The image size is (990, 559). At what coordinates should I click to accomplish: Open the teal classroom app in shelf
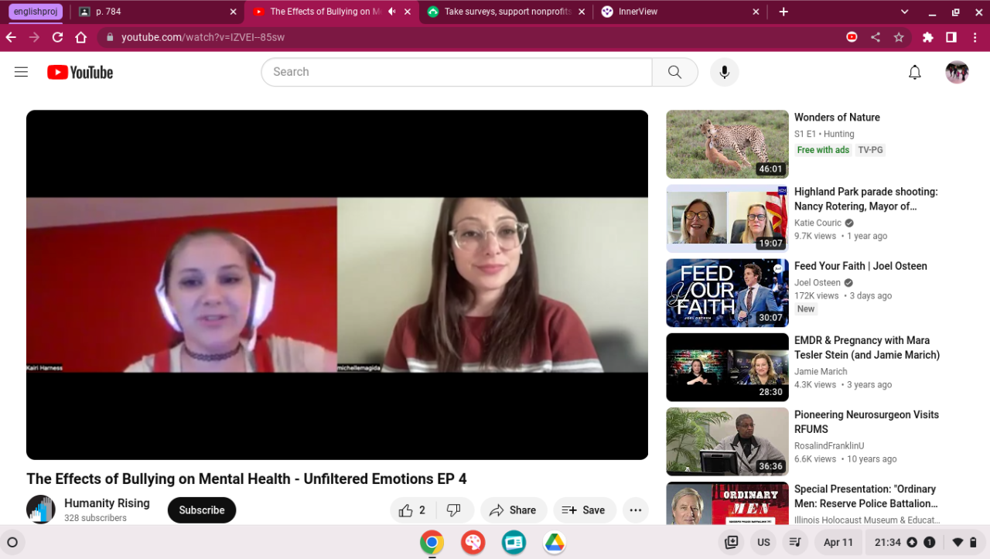[514, 543]
